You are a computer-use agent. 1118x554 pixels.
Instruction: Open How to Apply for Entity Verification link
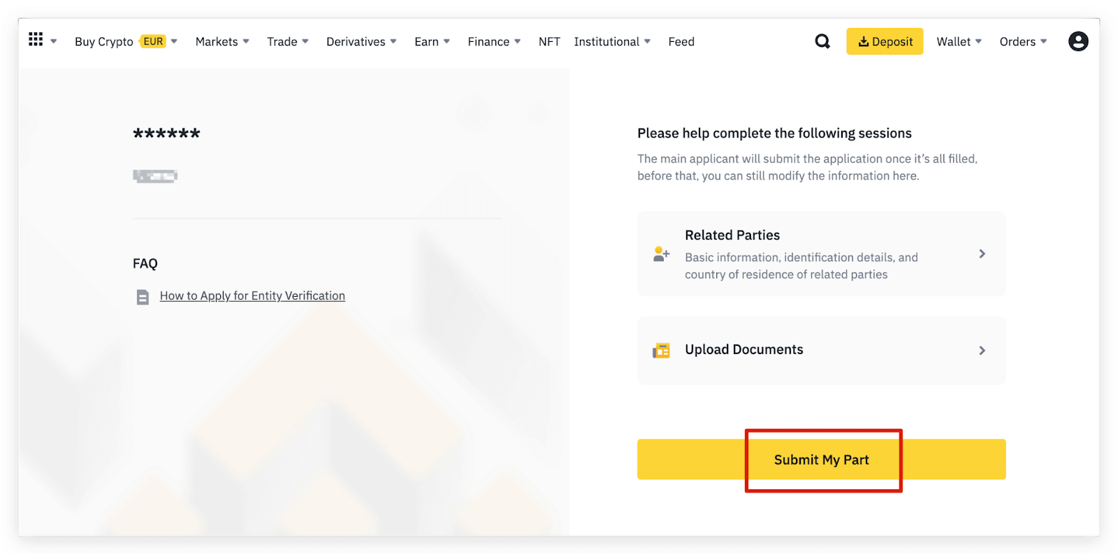252,296
